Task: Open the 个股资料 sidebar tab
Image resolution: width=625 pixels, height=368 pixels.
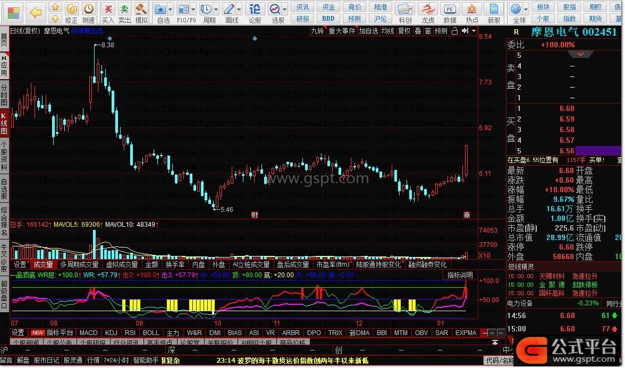Action: 4,156
